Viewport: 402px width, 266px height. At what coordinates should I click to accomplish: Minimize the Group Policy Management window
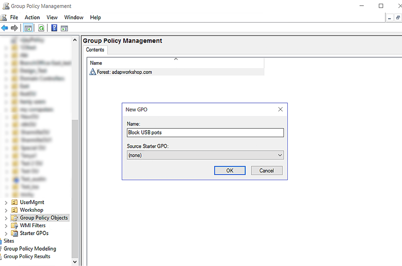[362, 6]
